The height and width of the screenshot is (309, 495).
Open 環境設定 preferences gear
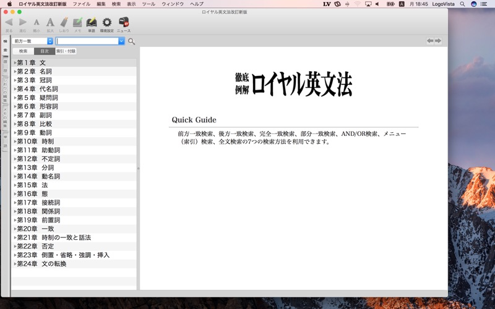[107, 22]
